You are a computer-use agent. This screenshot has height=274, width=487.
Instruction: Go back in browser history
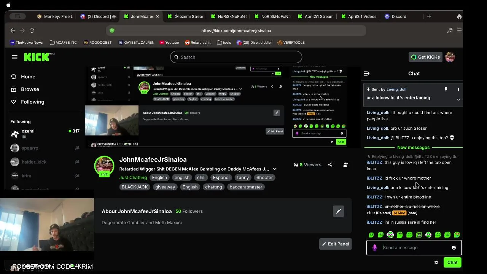pyautogui.click(x=13, y=30)
